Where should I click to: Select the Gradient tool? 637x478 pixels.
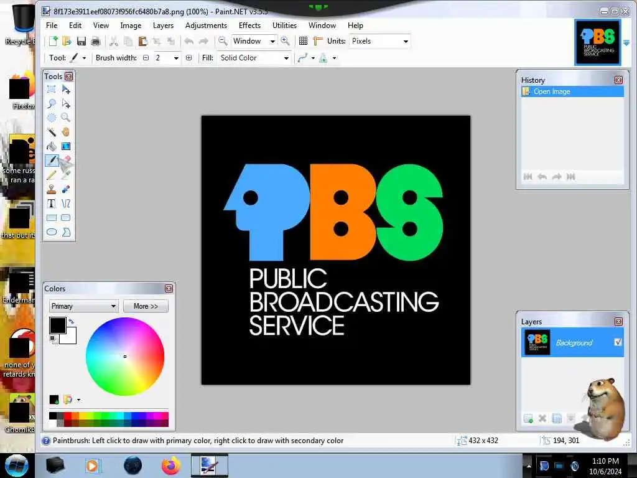66,146
